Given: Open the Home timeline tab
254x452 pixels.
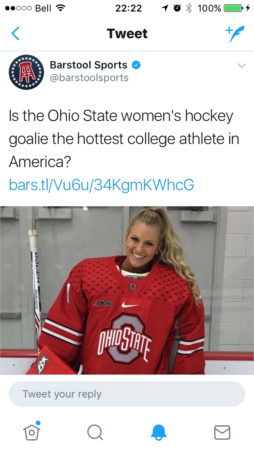Looking at the screenshot, I should (32, 432).
